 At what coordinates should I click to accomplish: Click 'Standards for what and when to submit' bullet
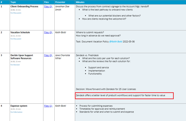[x=107, y=112]
